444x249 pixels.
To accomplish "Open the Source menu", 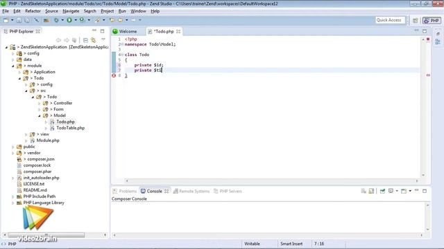I will tap(51, 11).
